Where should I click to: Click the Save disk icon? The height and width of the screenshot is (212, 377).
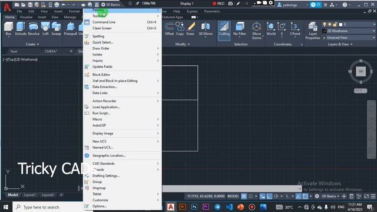click(x=30, y=5)
